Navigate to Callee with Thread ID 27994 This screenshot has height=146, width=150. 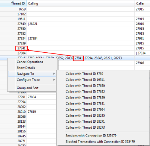(85, 109)
